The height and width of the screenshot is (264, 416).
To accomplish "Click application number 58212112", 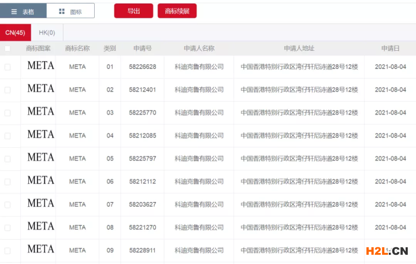I will click(x=143, y=182).
